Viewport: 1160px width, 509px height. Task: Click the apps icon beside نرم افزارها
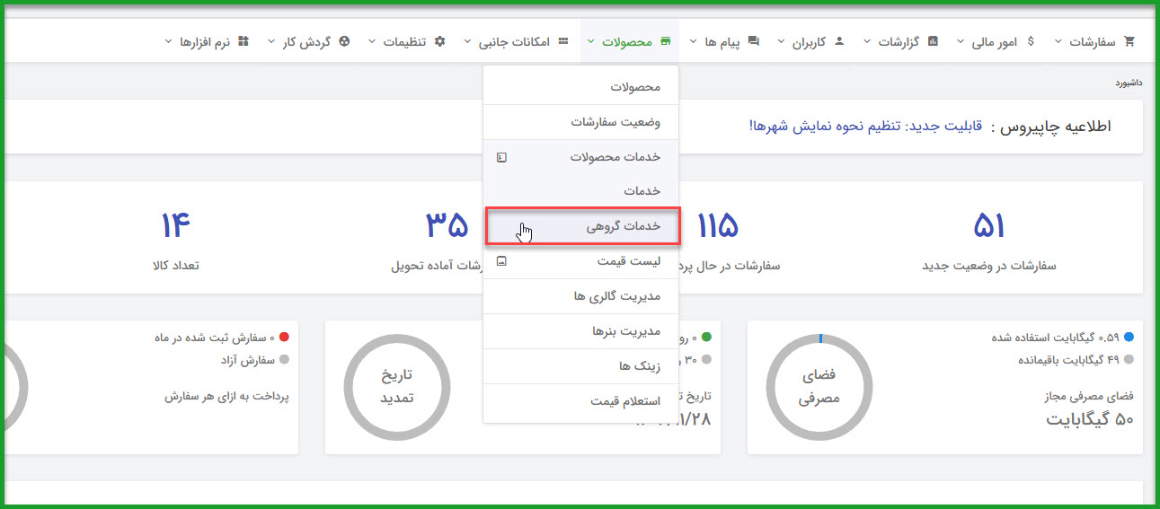pos(243,41)
